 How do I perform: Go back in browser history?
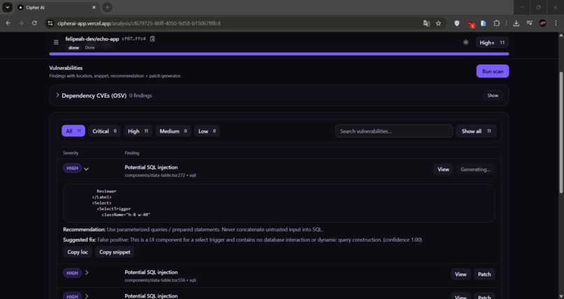8,23
